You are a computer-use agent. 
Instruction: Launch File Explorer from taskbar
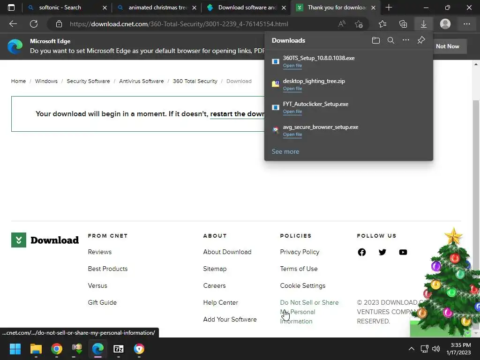pos(36,349)
